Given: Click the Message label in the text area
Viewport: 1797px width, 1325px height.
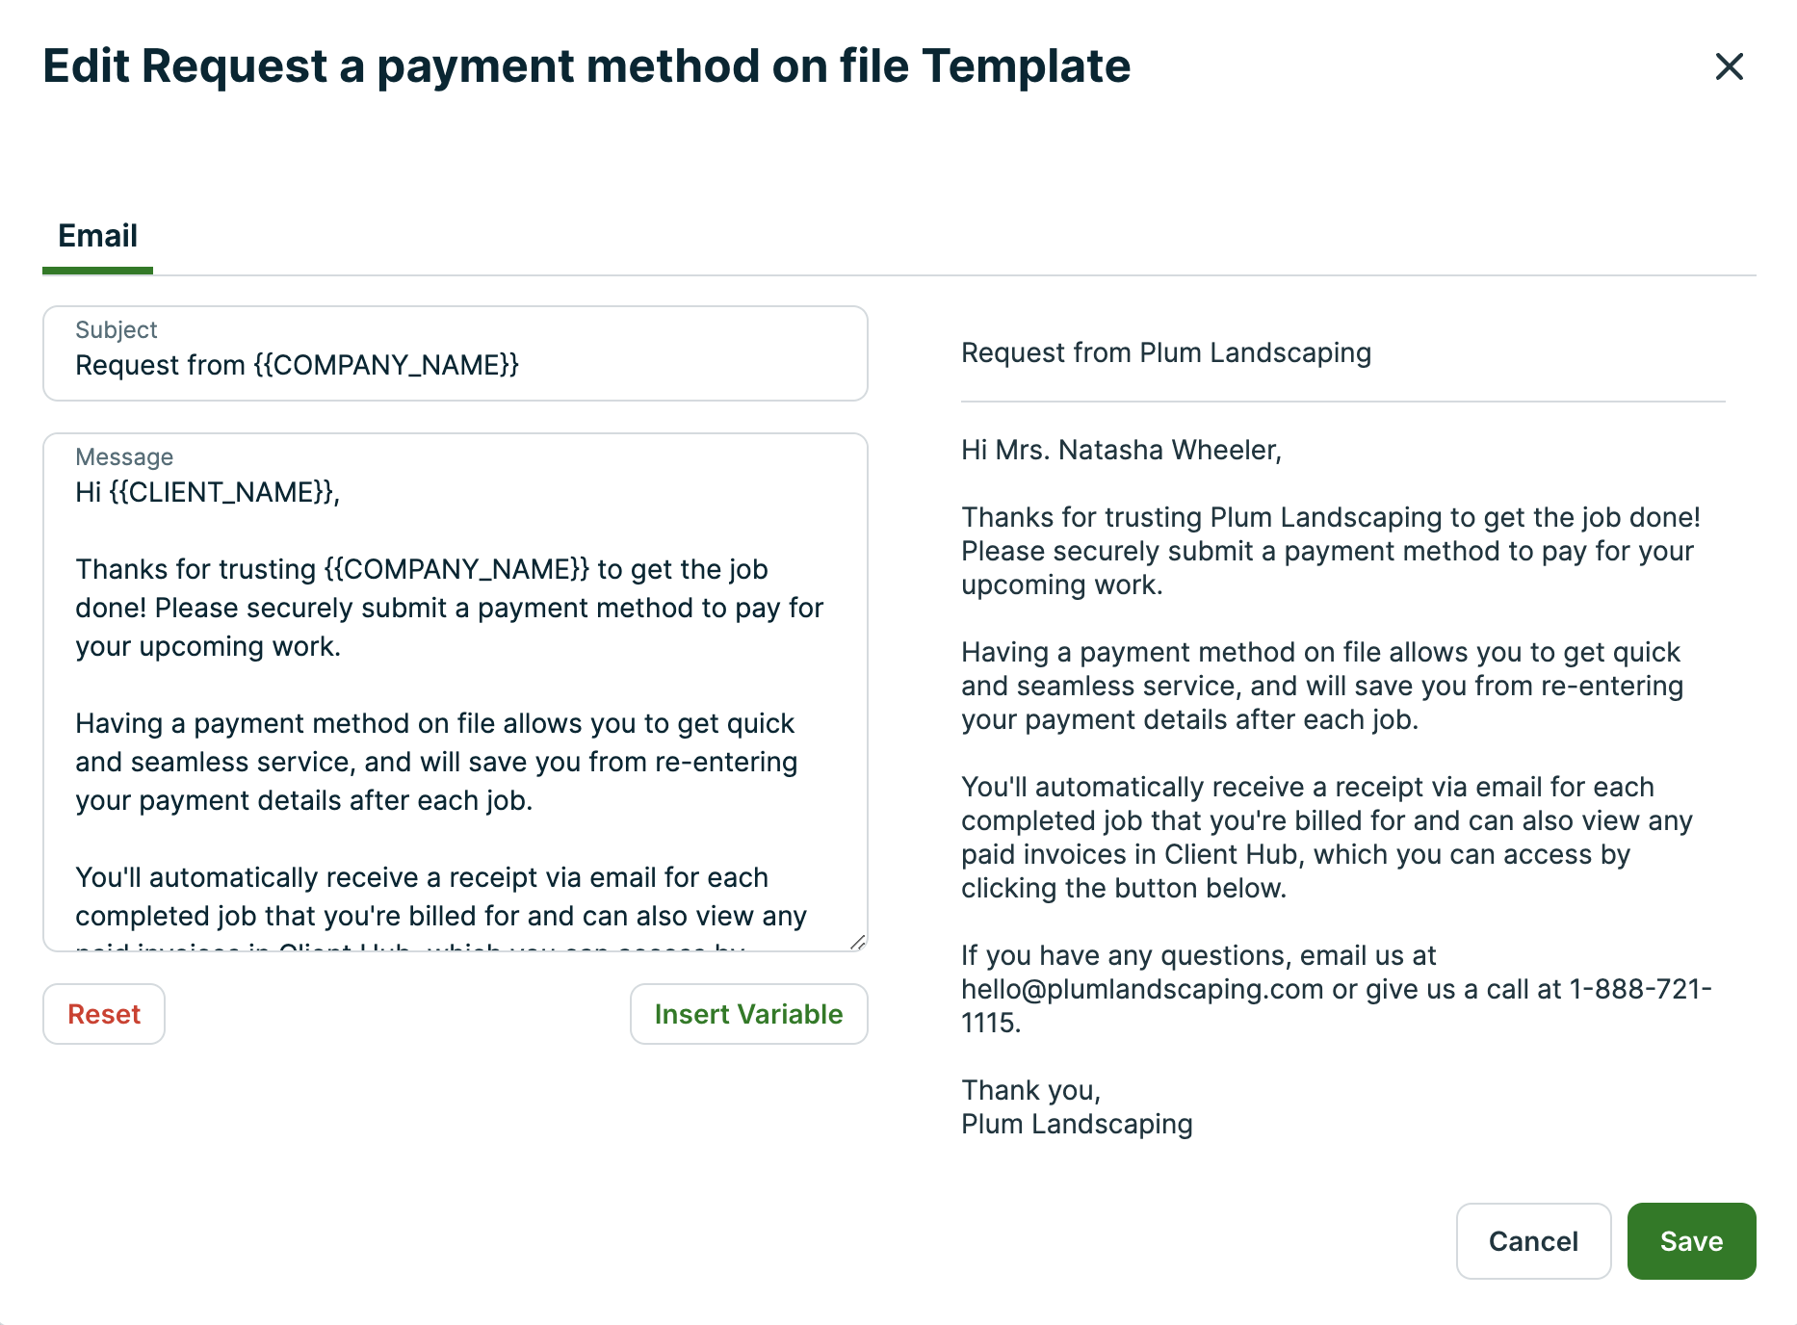Looking at the screenshot, I should 124,457.
